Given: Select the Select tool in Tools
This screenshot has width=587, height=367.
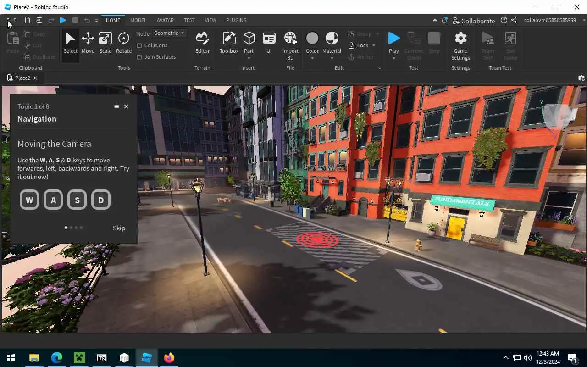Looking at the screenshot, I should (x=70, y=43).
